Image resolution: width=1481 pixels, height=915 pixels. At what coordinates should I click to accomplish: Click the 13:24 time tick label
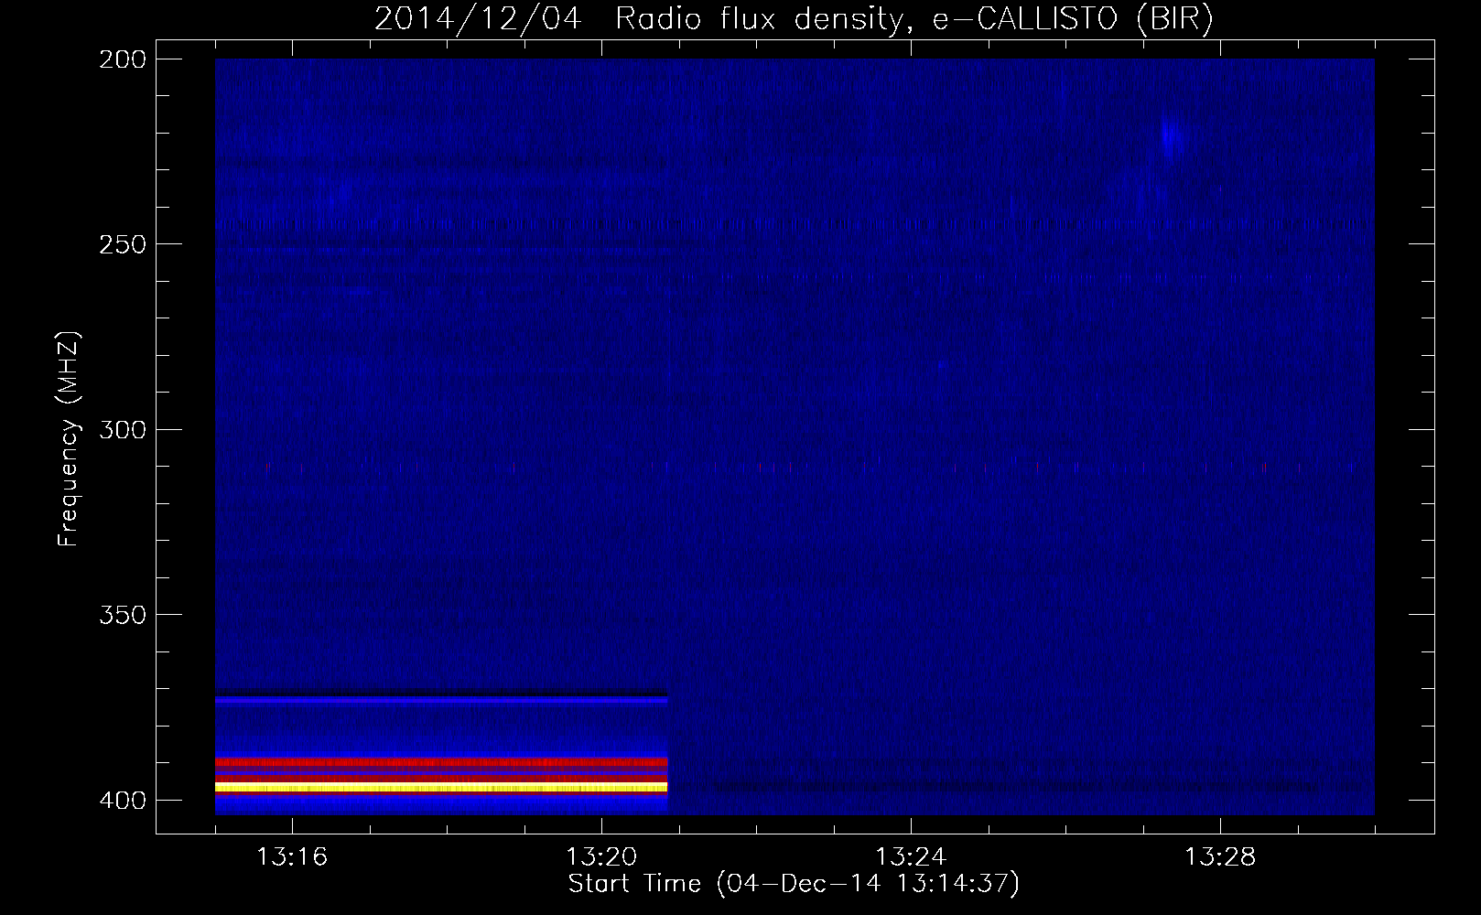point(911,857)
